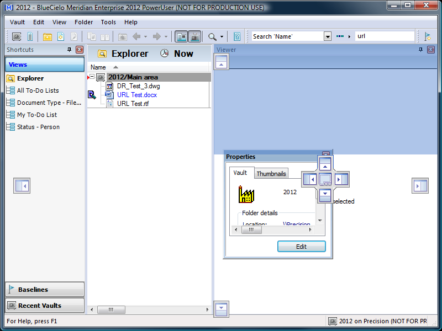Open the Folder menu
The image size is (442, 331).
pos(84,22)
